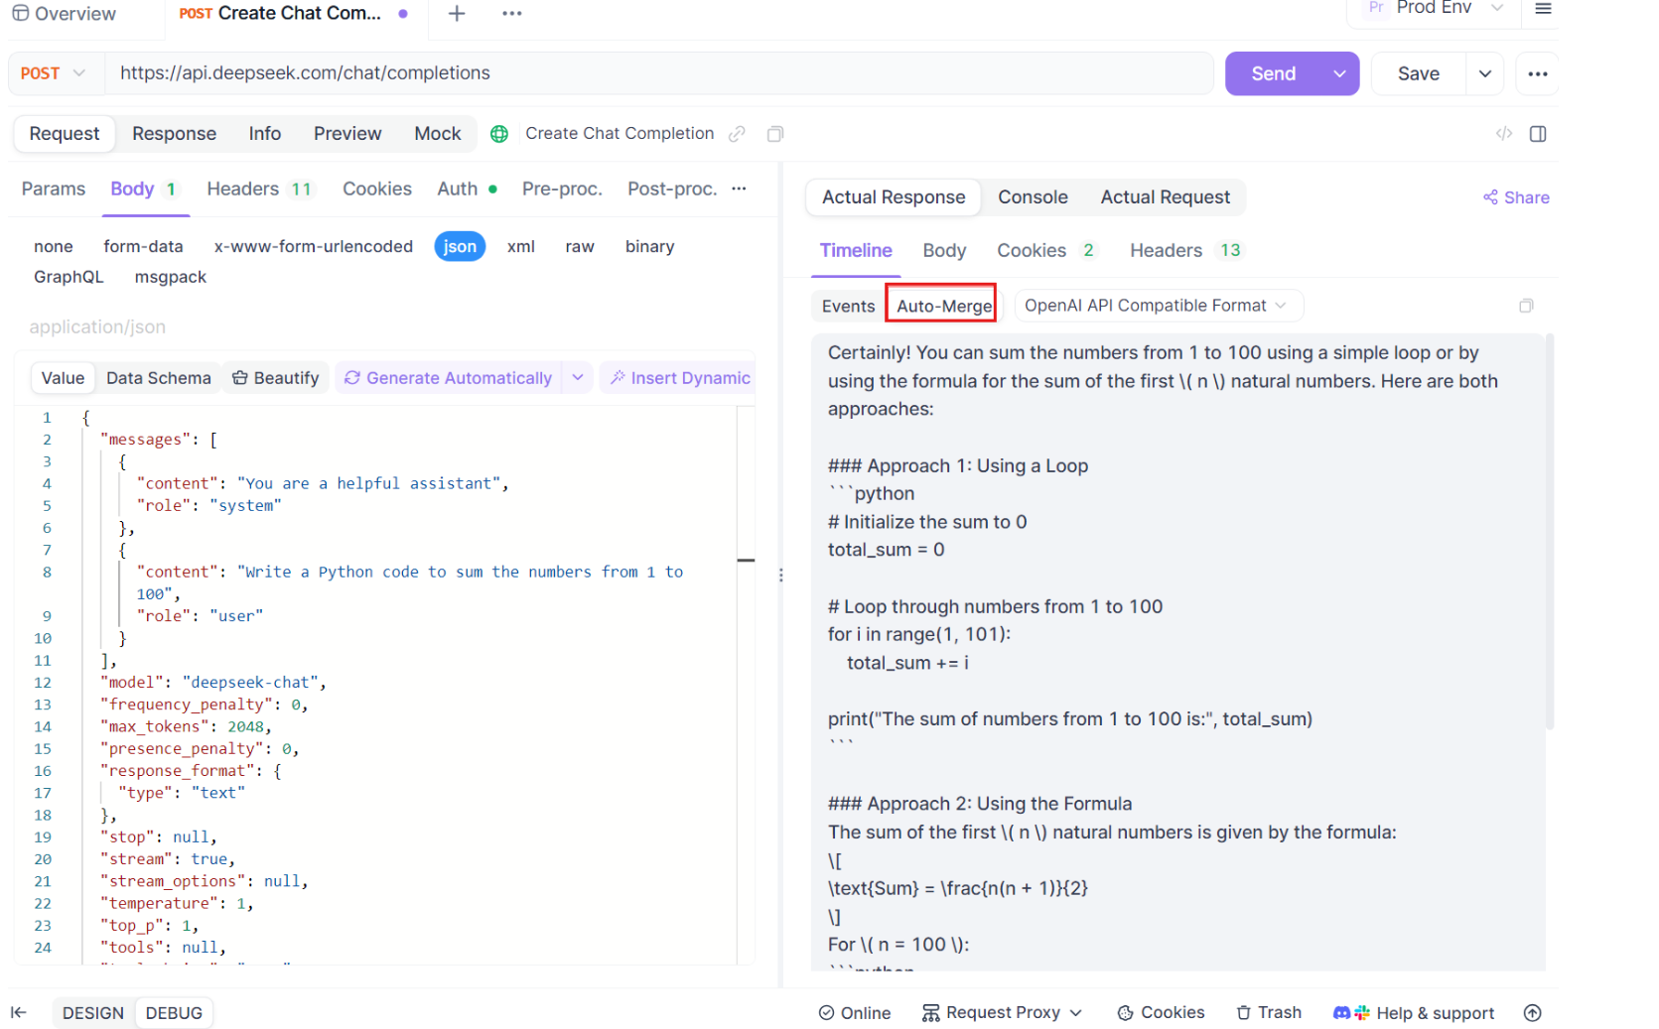The width and height of the screenshot is (1659, 1029).
Task: Switch to the Response tab
Action: pos(174,134)
